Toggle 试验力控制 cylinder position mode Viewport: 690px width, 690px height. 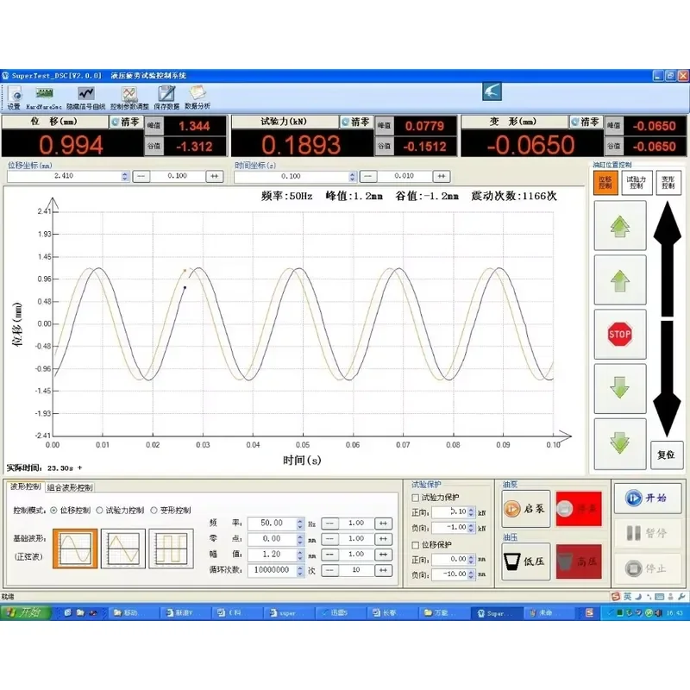pyautogui.click(x=637, y=183)
